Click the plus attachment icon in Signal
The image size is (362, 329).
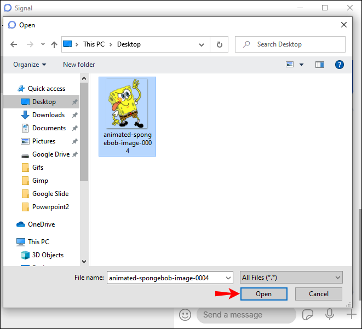351,314
